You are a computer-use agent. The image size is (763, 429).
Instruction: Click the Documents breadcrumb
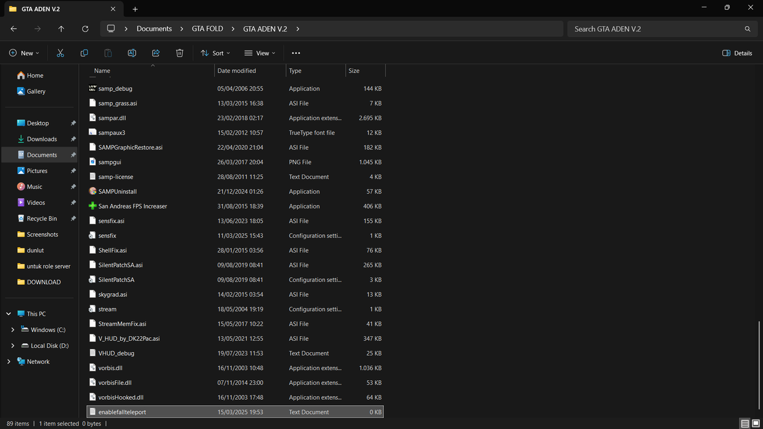point(154,29)
